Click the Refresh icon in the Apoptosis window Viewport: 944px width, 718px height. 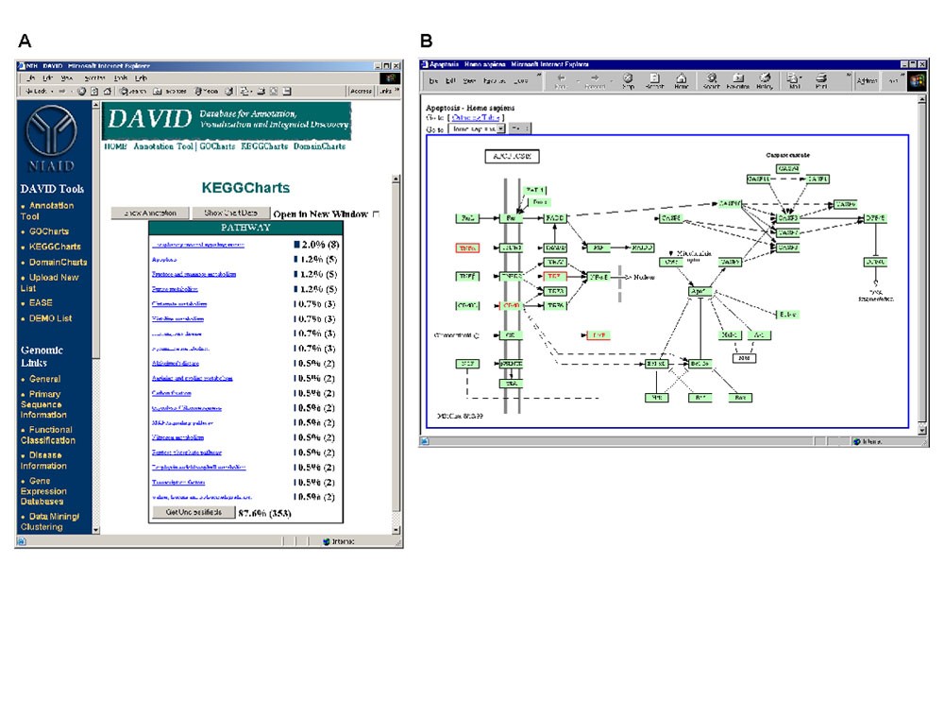[654, 78]
